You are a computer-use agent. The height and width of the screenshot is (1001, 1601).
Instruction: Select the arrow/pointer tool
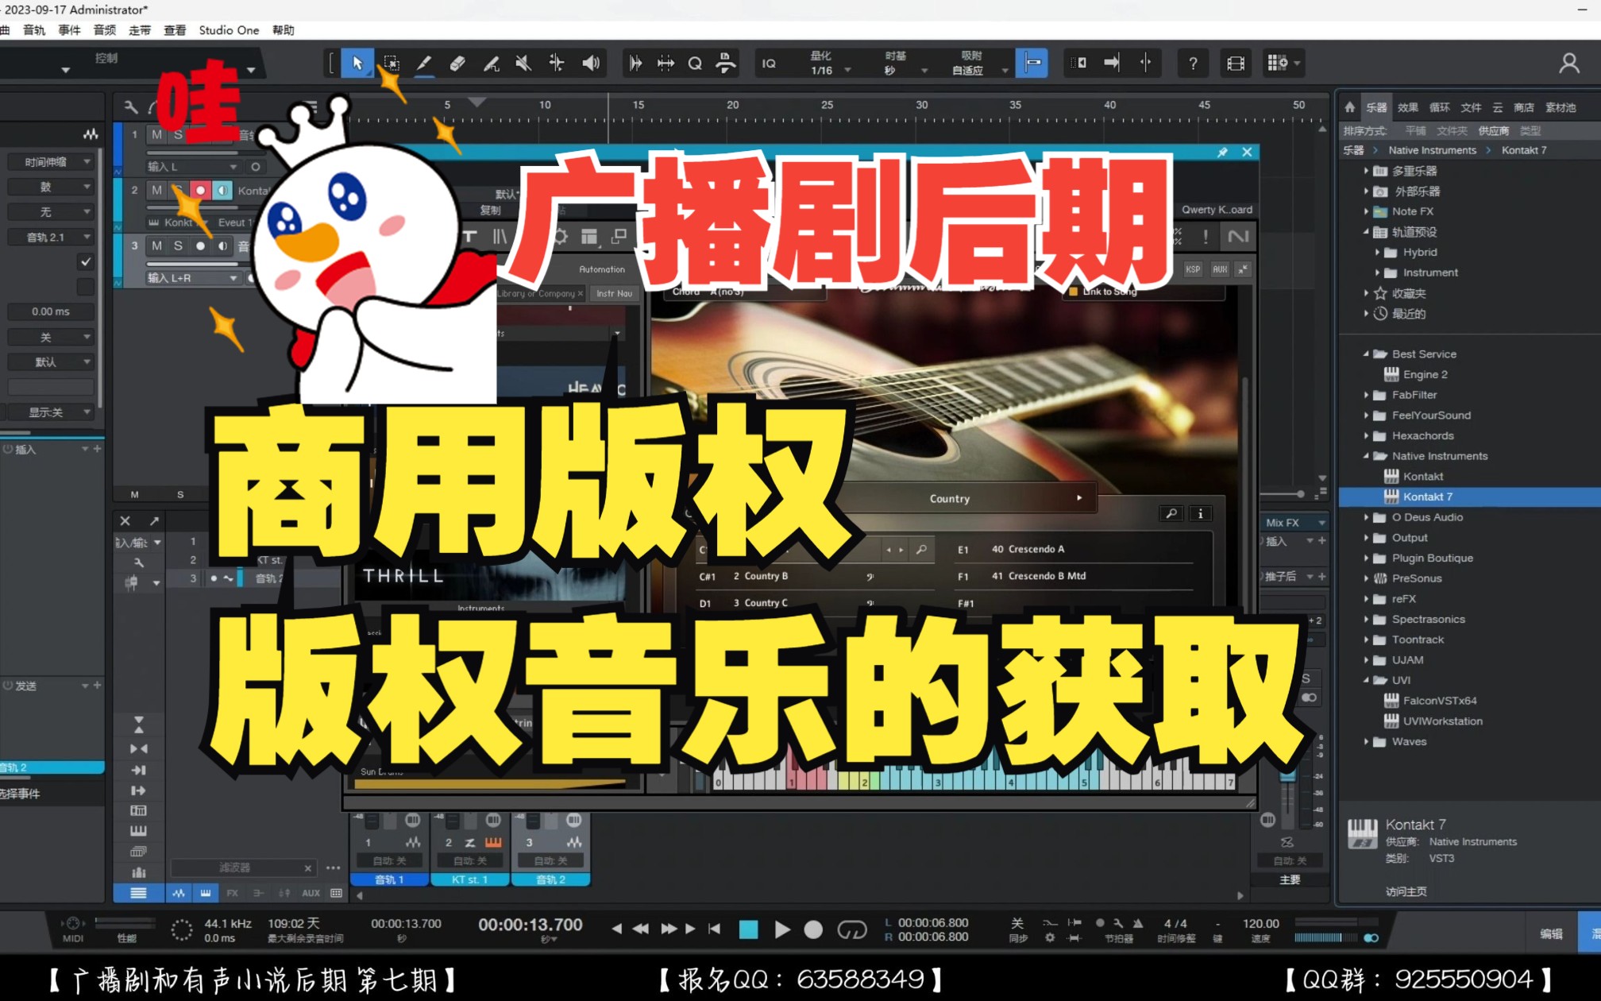click(355, 64)
